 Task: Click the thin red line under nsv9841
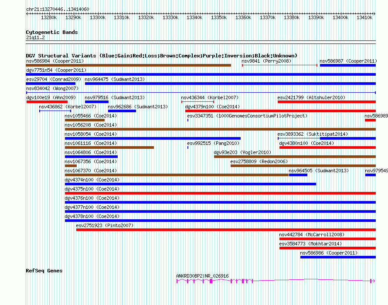pyautogui.click(x=279, y=65)
